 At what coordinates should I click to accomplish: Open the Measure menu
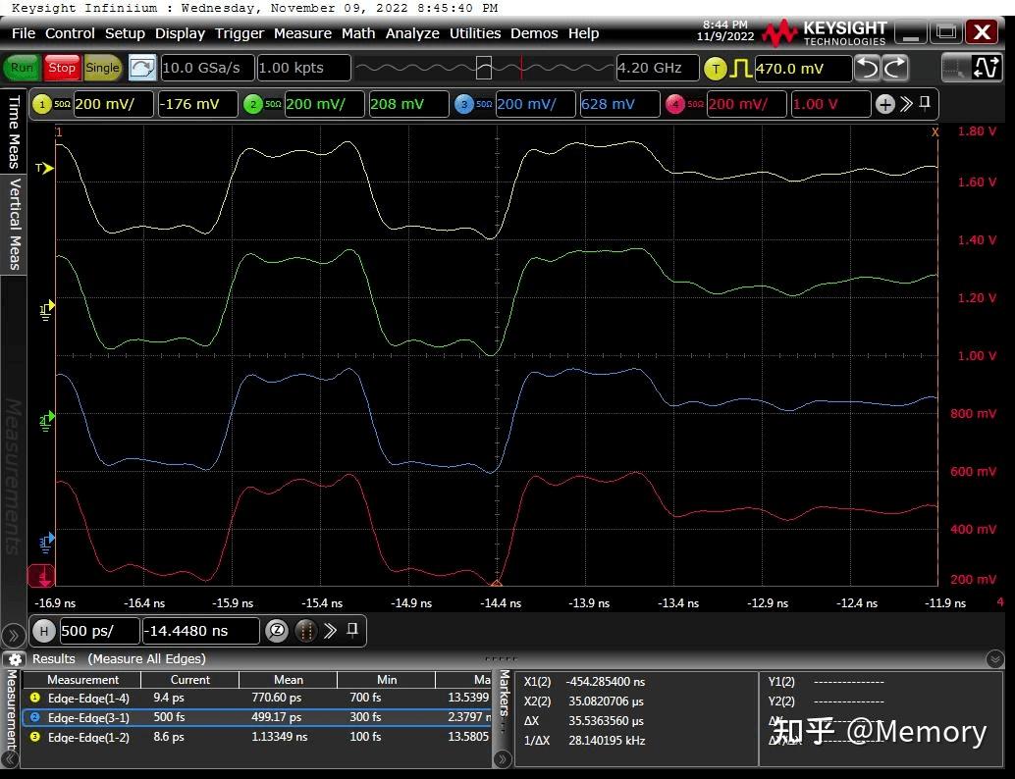coord(303,33)
